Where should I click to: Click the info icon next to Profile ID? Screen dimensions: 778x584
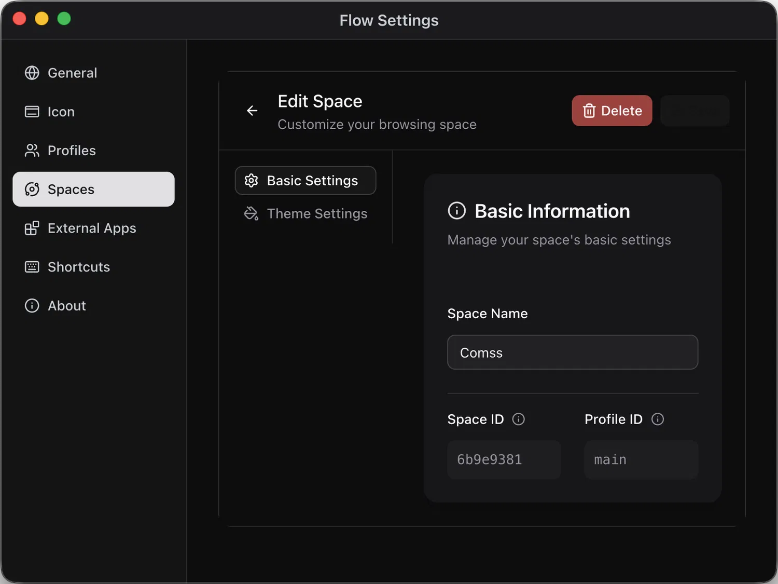[x=657, y=419]
